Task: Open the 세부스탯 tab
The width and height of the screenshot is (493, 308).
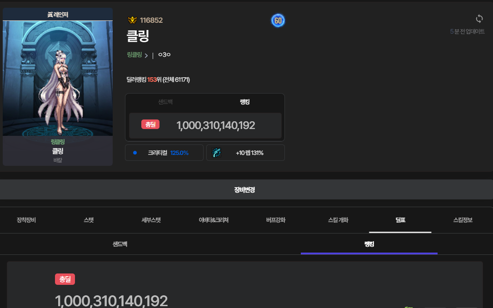Action: [x=151, y=220]
